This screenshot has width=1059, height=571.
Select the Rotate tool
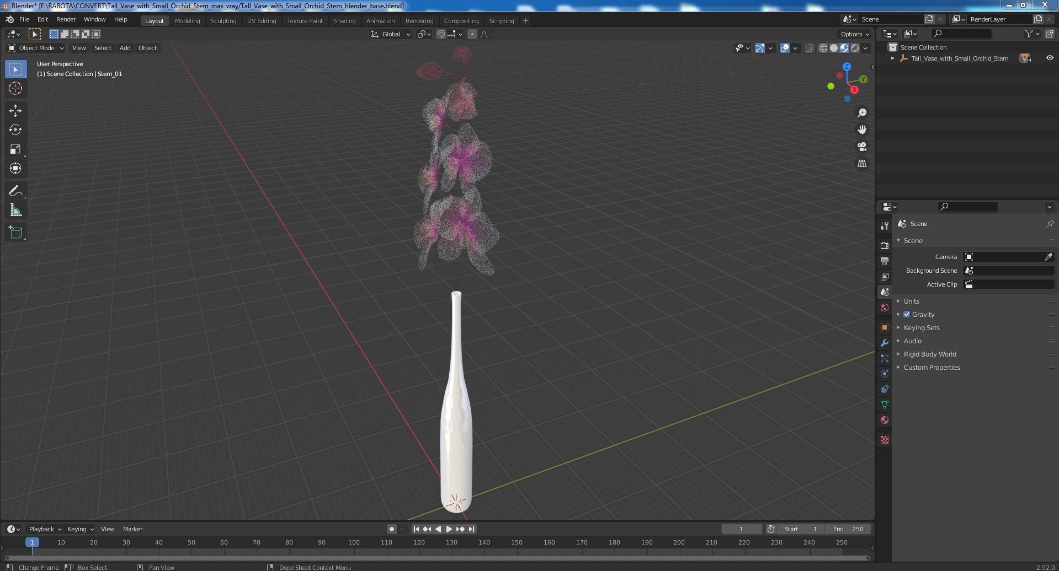click(x=15, y=130)
